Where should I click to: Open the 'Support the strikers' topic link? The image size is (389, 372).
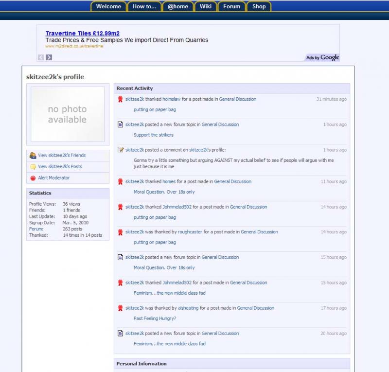tap(153, 135)
